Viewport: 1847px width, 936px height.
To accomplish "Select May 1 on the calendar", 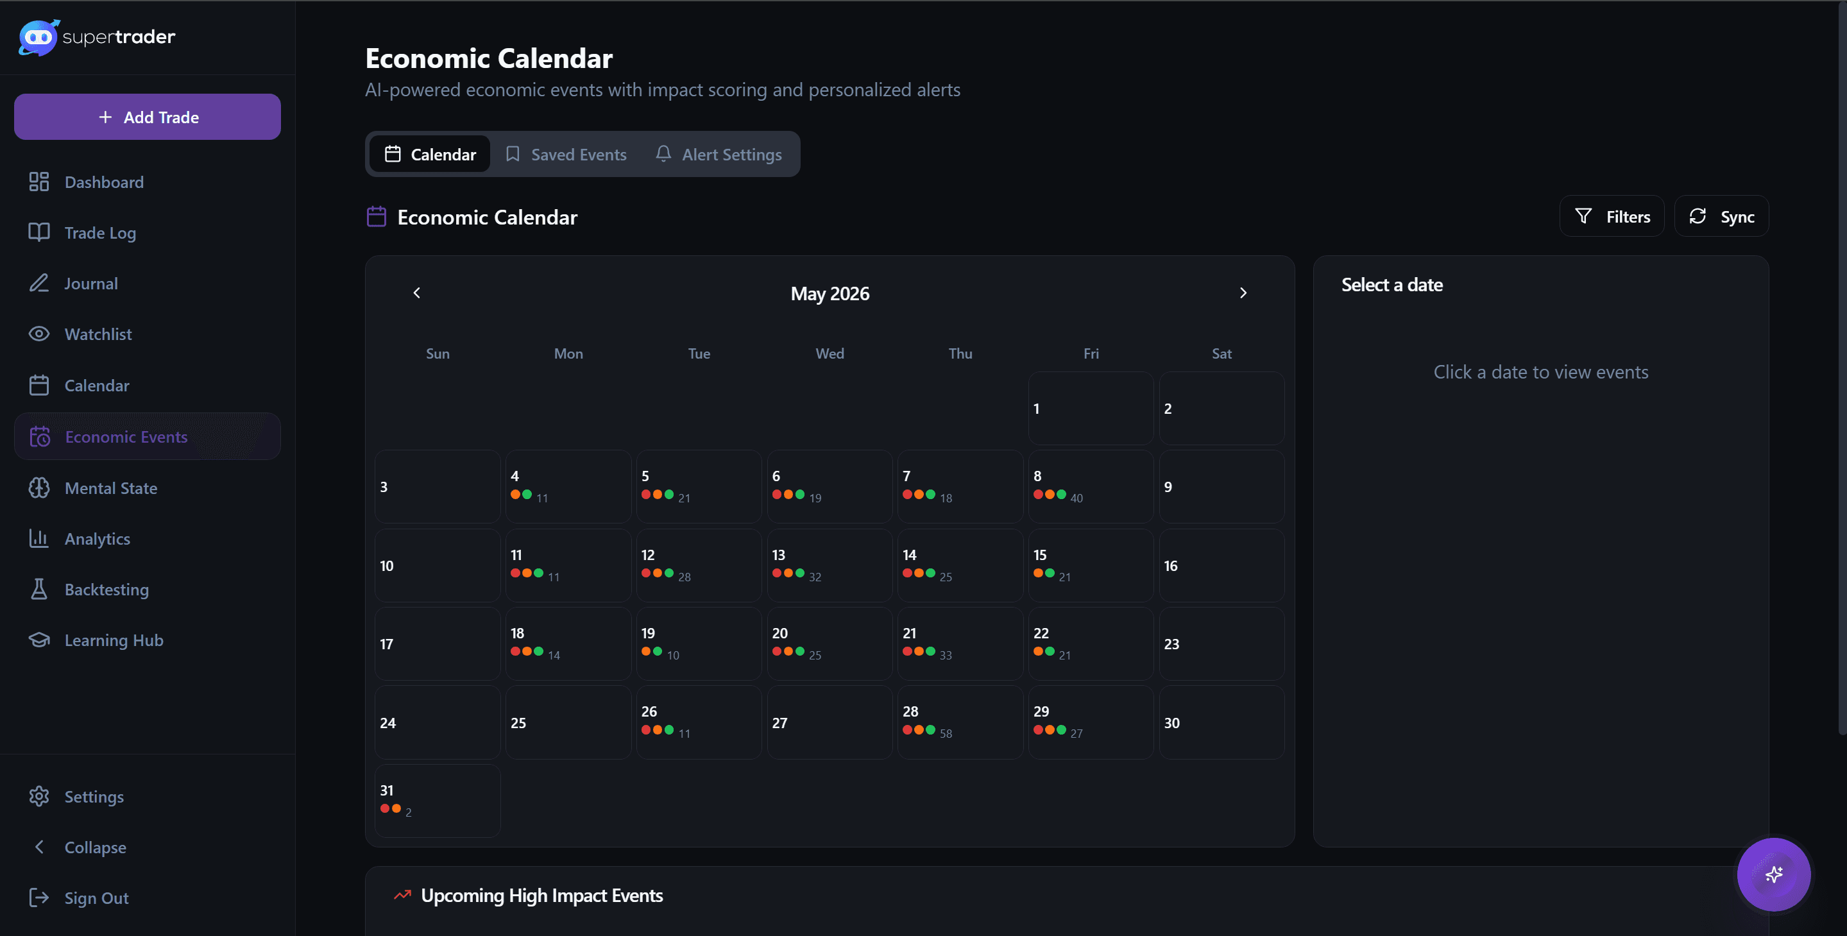I will click(x=1091, y=408).
